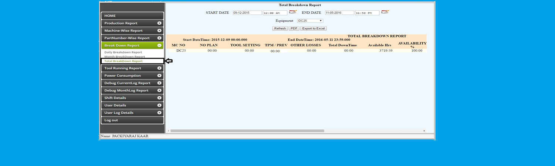Expand Production Report with plus icon
The width and height of the screenshot is (555, 166).
pyautogui.click(x=159, y=23)
